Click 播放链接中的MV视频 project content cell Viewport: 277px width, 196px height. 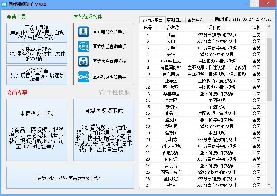click(x=217, y=172)
